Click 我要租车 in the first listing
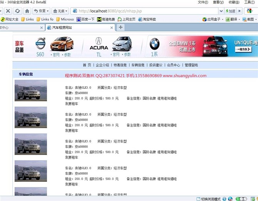The height and width of the screenshot is (201, 258). tap(72, 104)
